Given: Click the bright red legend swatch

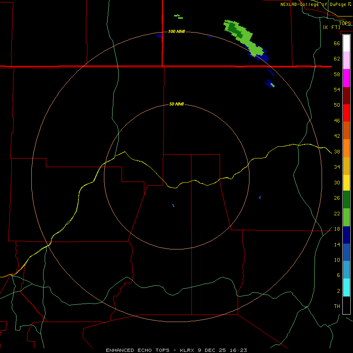Looking at the screenshot, I should 346,113.
